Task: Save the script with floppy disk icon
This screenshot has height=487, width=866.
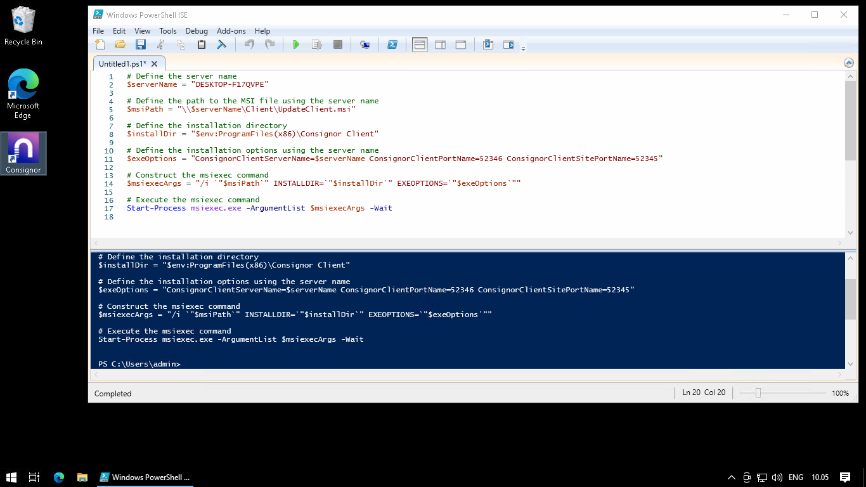Action: point(141,44)
